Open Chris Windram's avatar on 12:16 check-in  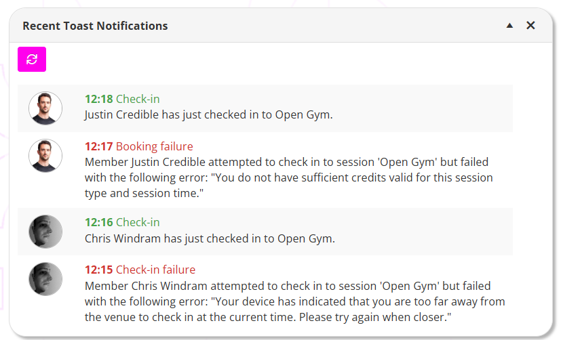click(45, 232)
